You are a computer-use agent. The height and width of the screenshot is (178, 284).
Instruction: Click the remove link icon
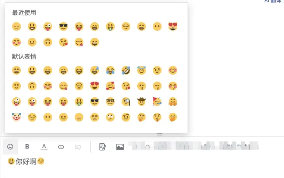pos(78,147)
